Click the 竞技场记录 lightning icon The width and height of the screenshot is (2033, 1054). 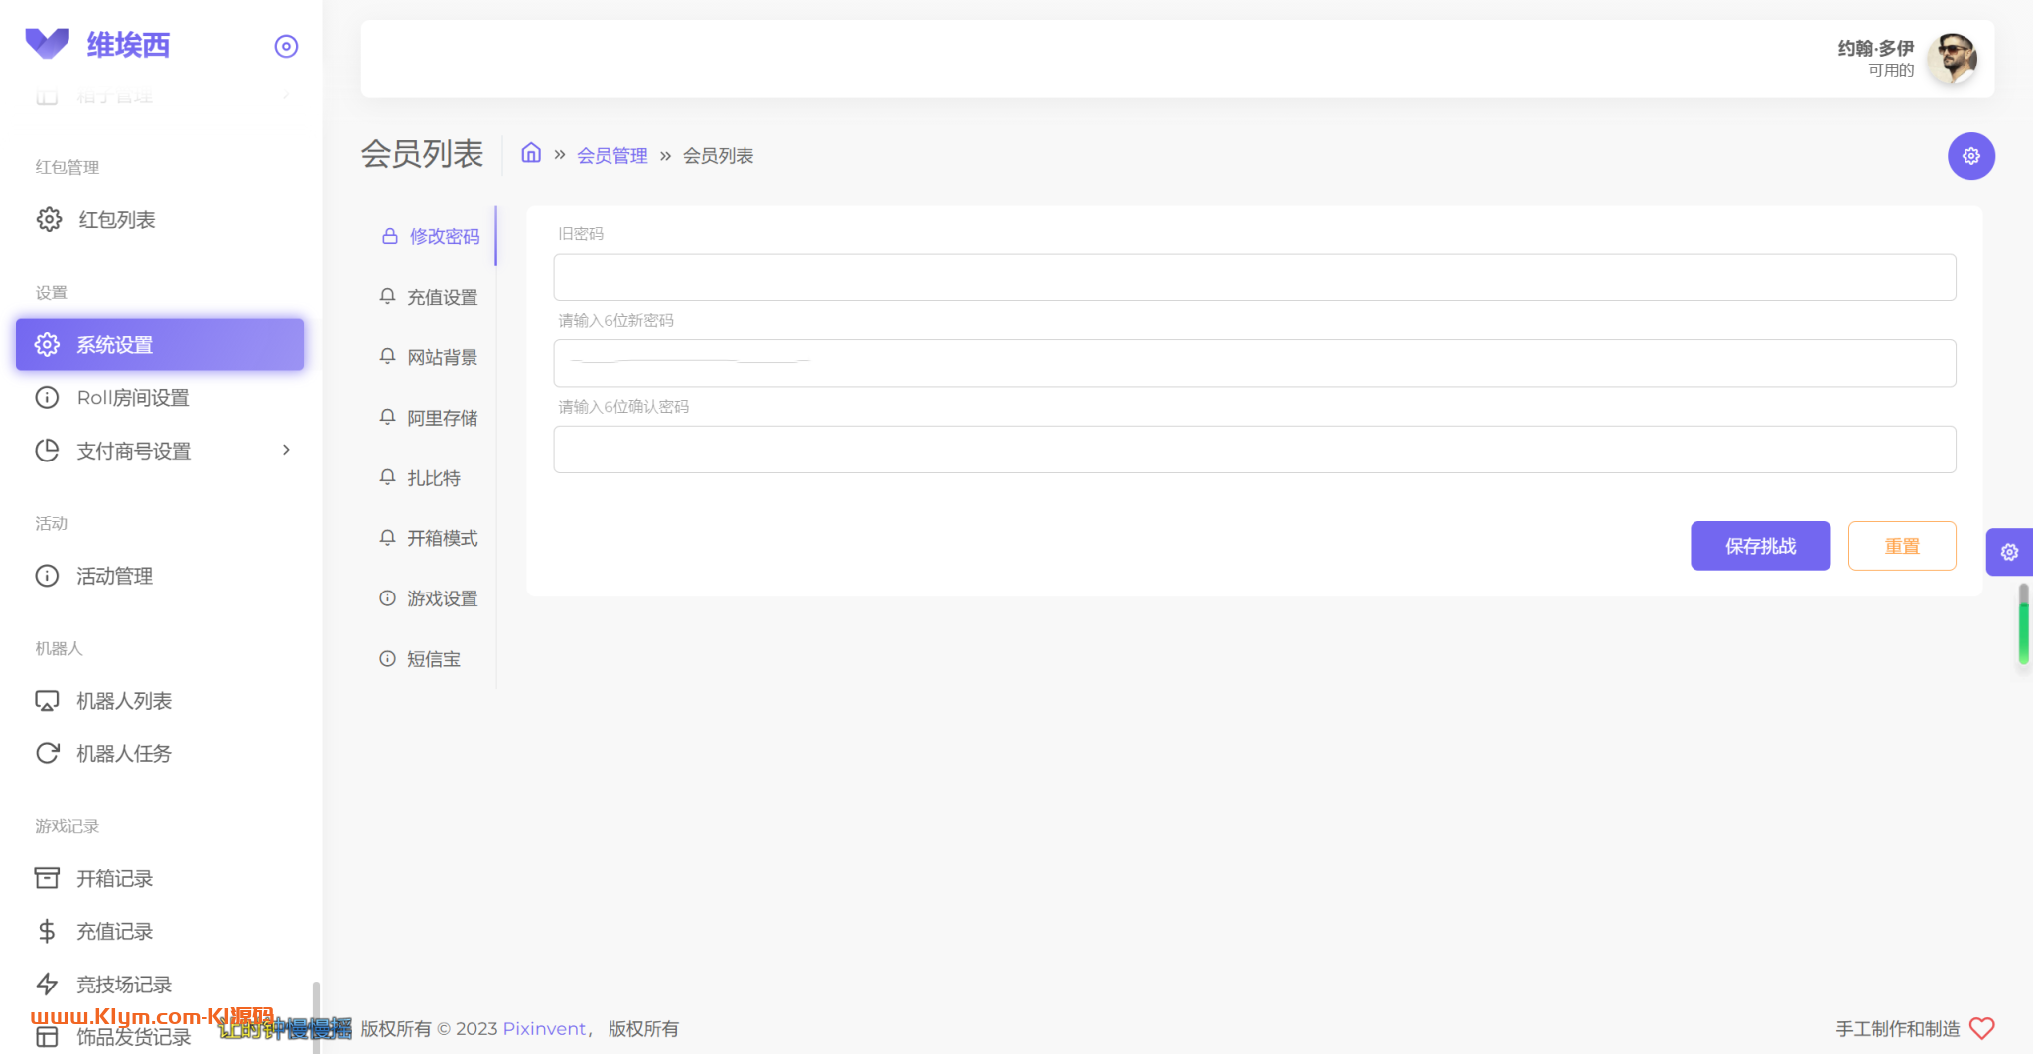(x=47, y=984)
